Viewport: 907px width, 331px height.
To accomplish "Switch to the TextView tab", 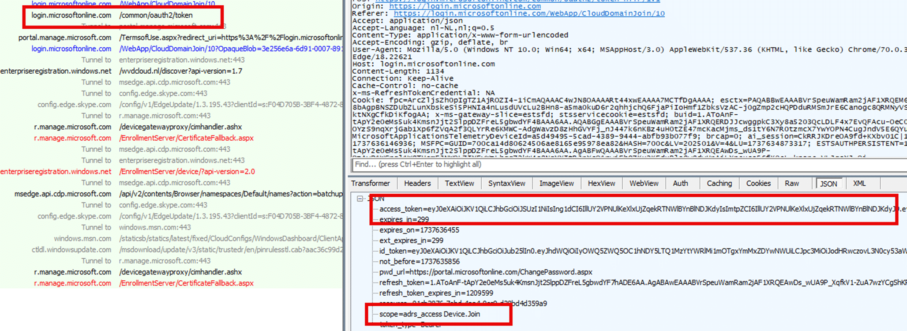I will [459, 184].
